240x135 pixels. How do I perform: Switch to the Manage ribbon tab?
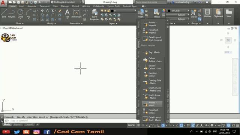(65, 6)
